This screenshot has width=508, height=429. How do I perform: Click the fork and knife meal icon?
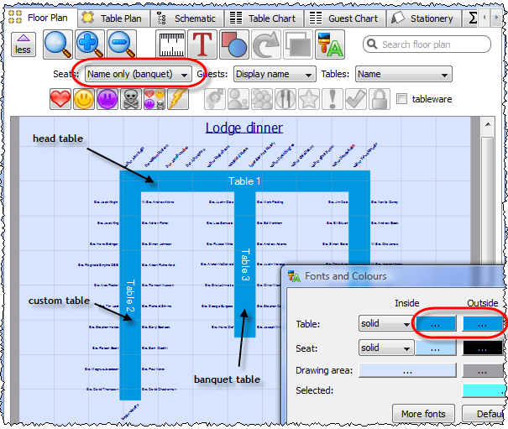click(285, 99)
